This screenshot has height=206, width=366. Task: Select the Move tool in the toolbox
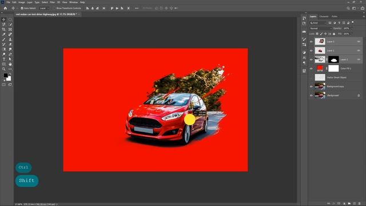point(4,19)
